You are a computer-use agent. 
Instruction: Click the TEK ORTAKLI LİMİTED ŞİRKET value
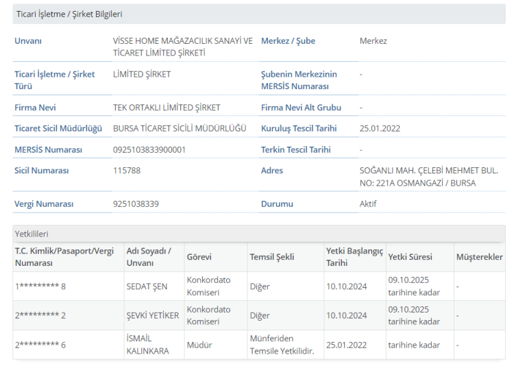click(x=167, y=108)
